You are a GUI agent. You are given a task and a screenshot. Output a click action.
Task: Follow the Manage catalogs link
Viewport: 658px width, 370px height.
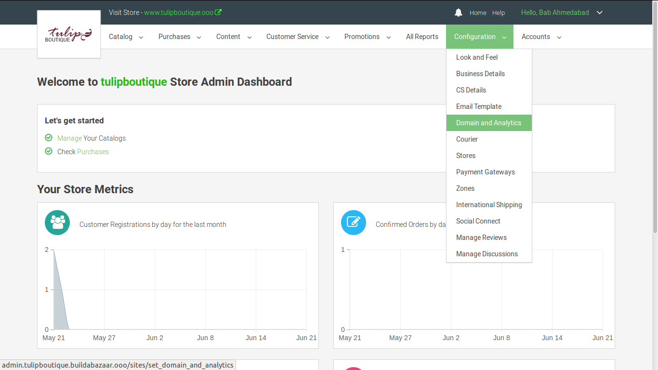pos(69,138)
